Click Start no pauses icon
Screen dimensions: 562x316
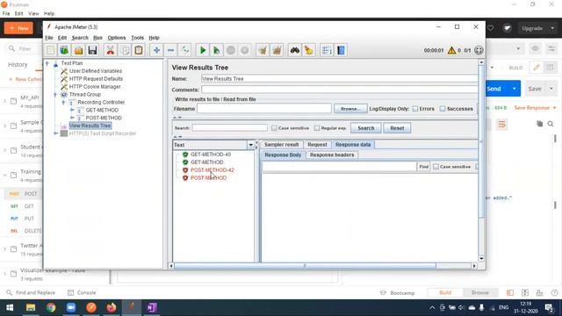pyautogui.click(x=217, y=50)
